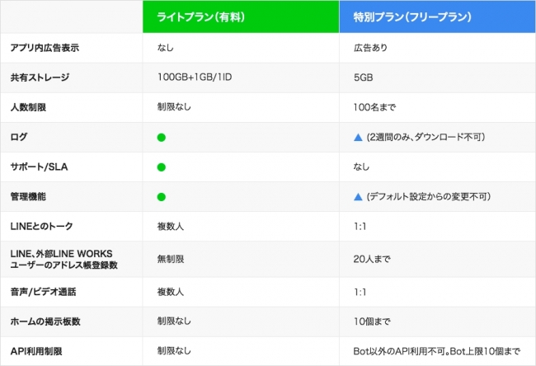Click 1:1 in the 音声/ビデオ通話 row
536x366 pixels.
click(x=360, y=292)
